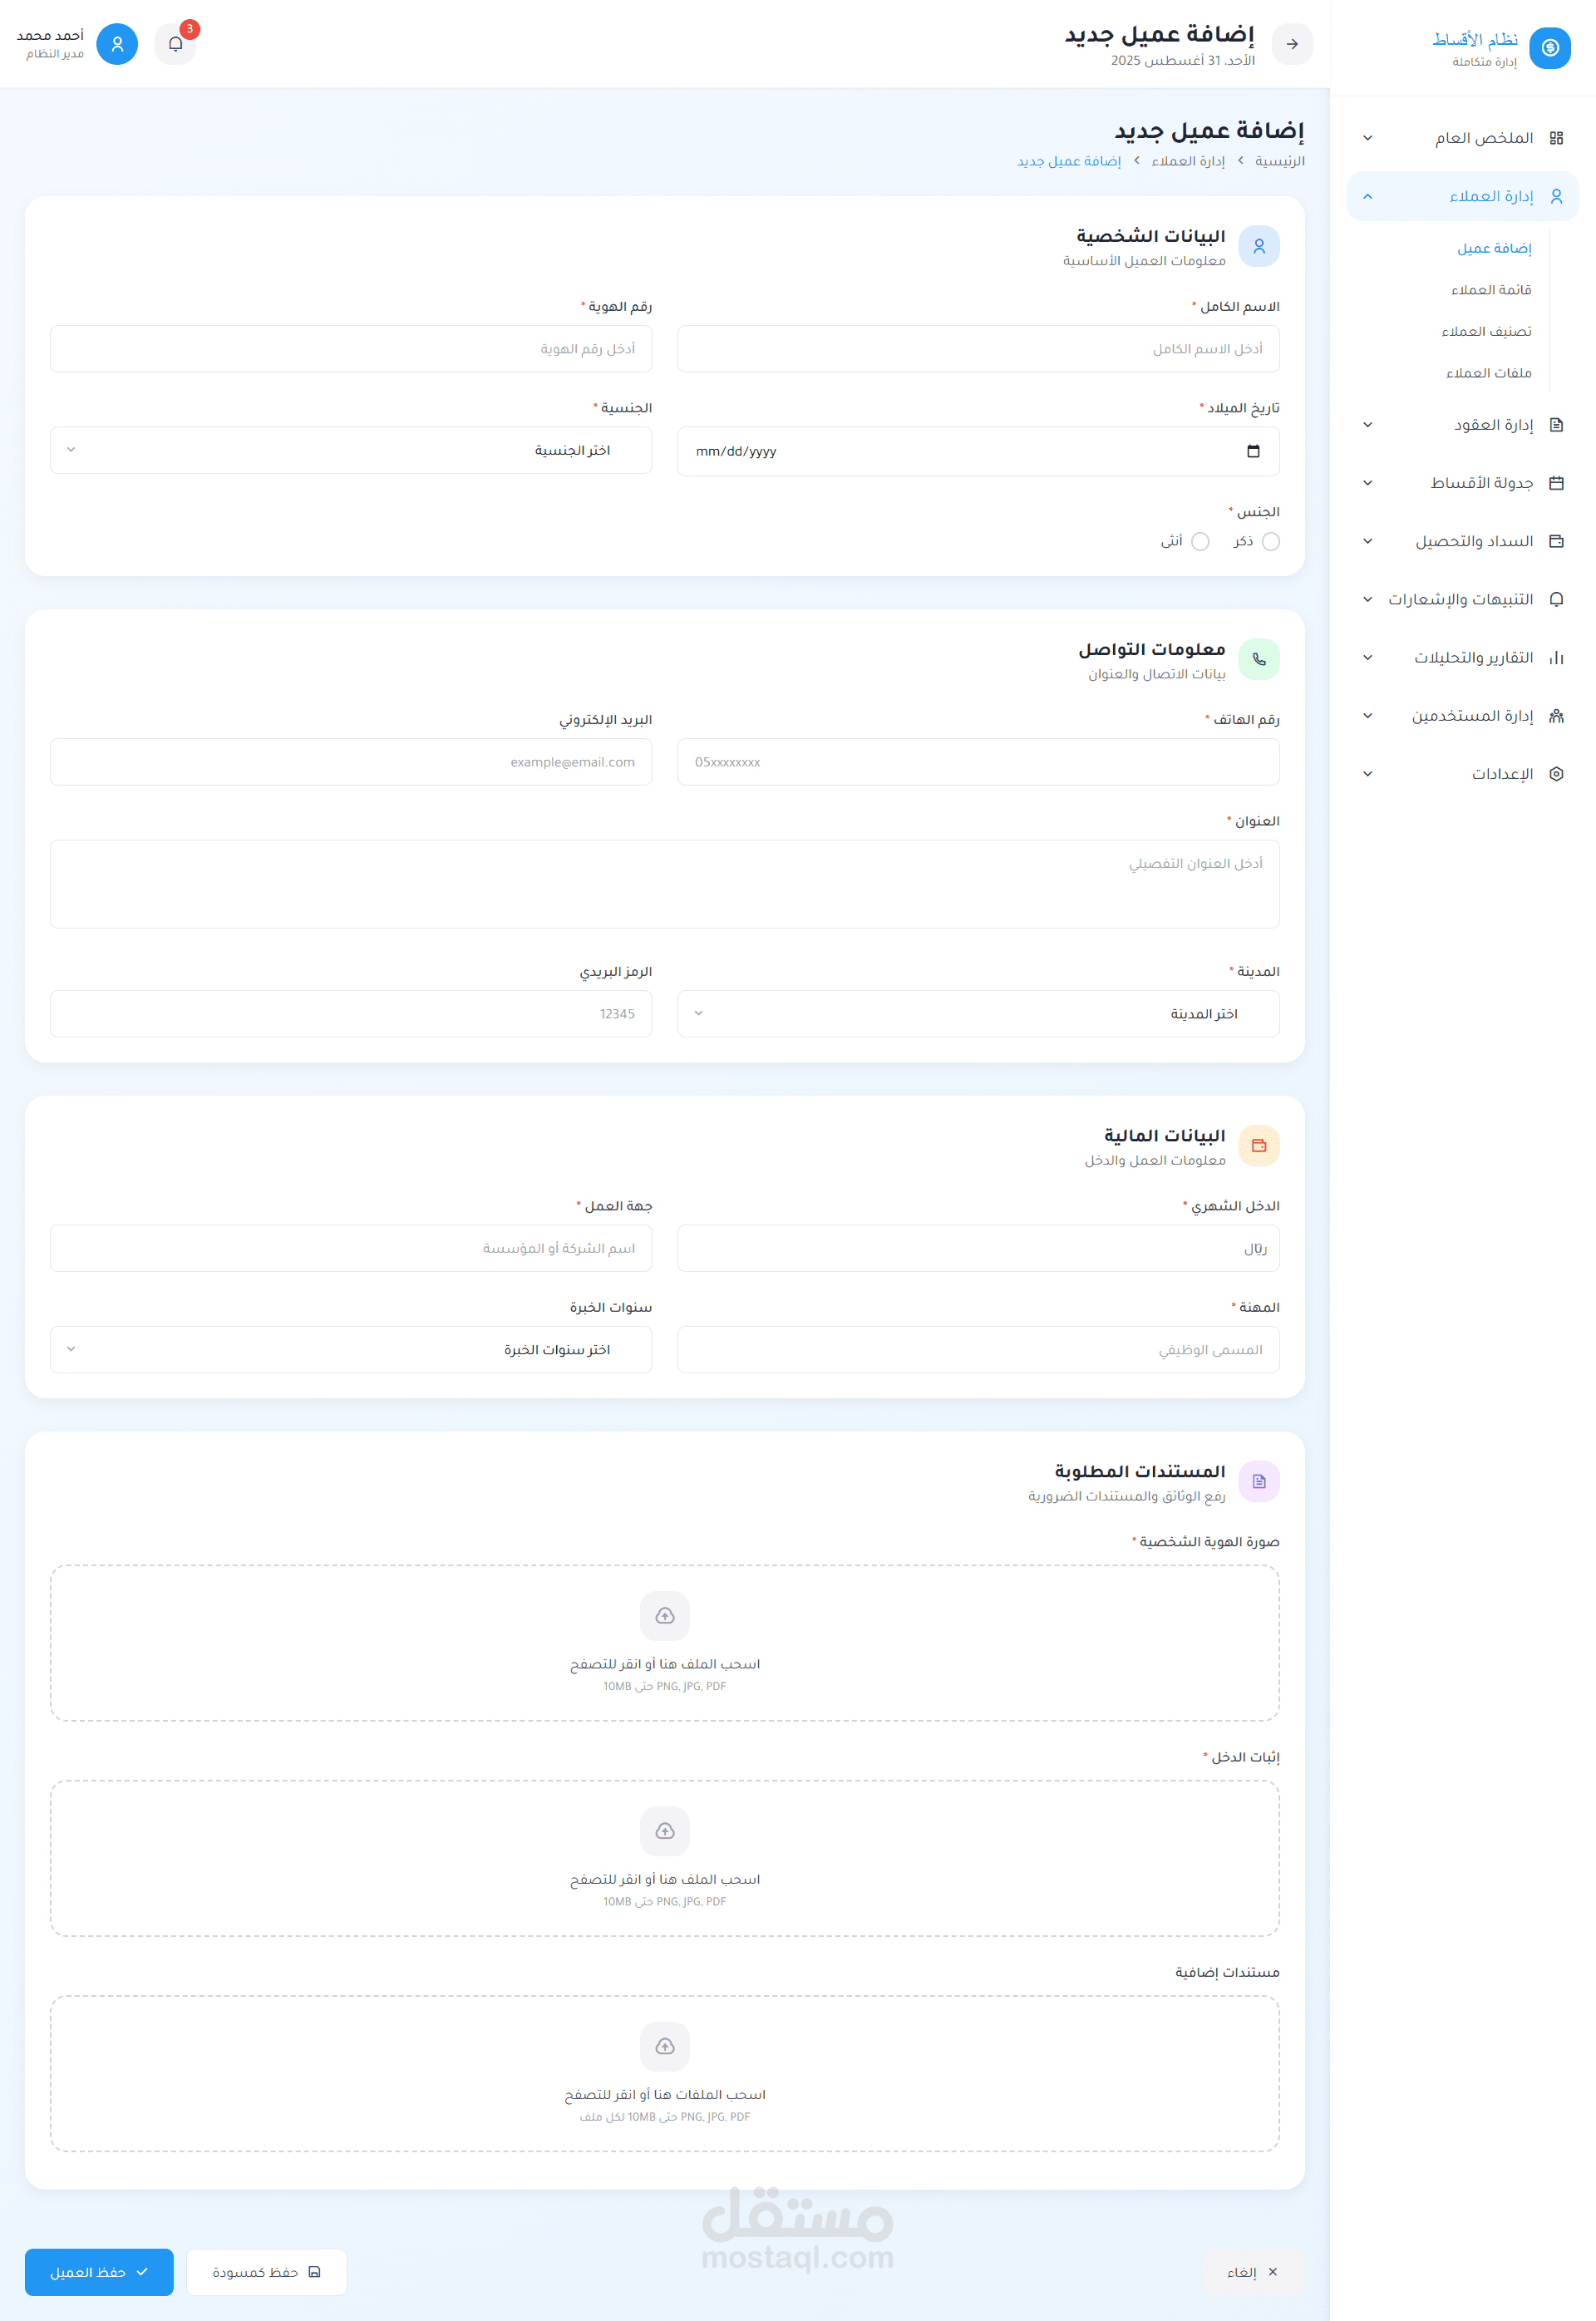Screen dimensions: 1596x2321
Task: Click the back arrow beside page title
Action: click(x=1292, y=44)
